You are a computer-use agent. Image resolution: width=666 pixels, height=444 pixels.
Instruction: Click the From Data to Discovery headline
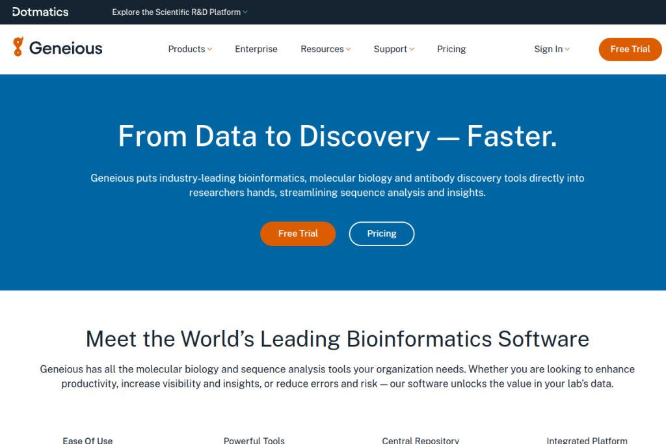coord(338,136)
